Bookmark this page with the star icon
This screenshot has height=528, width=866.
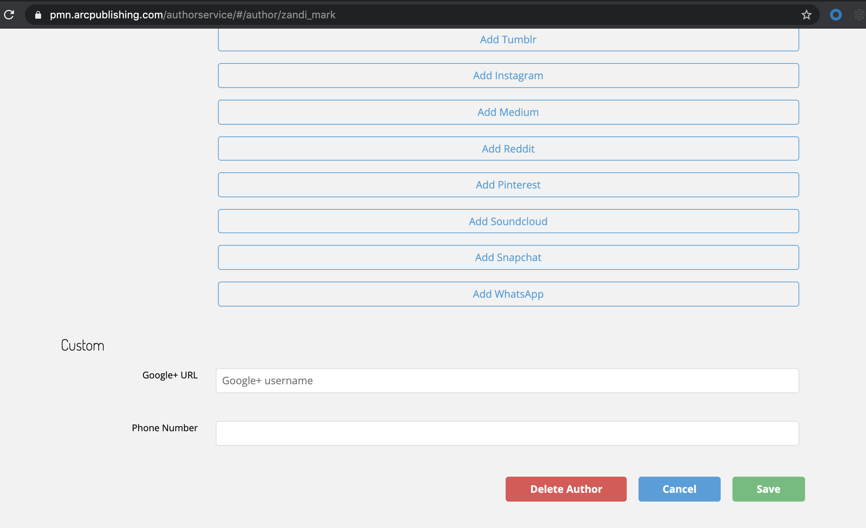(806, 15)
